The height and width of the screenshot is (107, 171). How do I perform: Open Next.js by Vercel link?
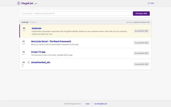pos(51,41)
